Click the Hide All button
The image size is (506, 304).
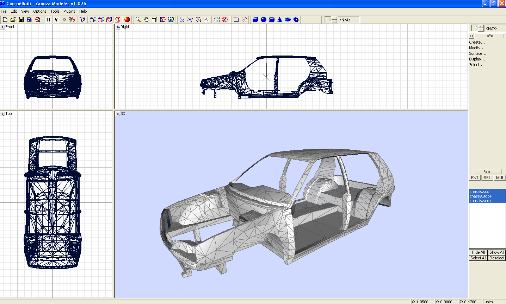point(478,252)
